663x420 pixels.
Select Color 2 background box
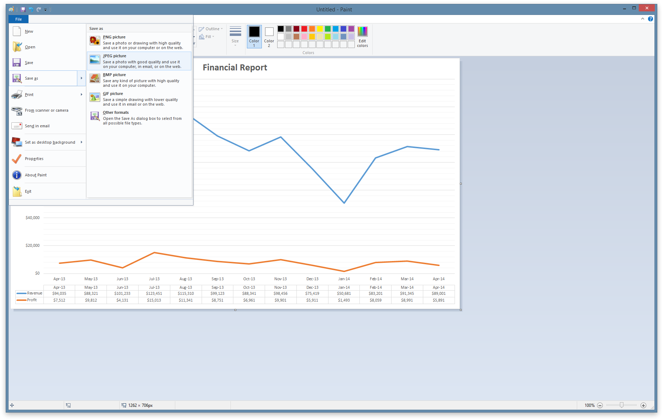coord(269,37)
